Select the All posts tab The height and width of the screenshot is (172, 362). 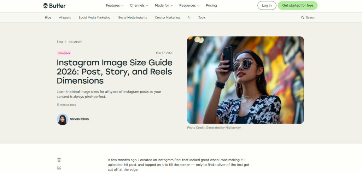click(x=65, y=18)
